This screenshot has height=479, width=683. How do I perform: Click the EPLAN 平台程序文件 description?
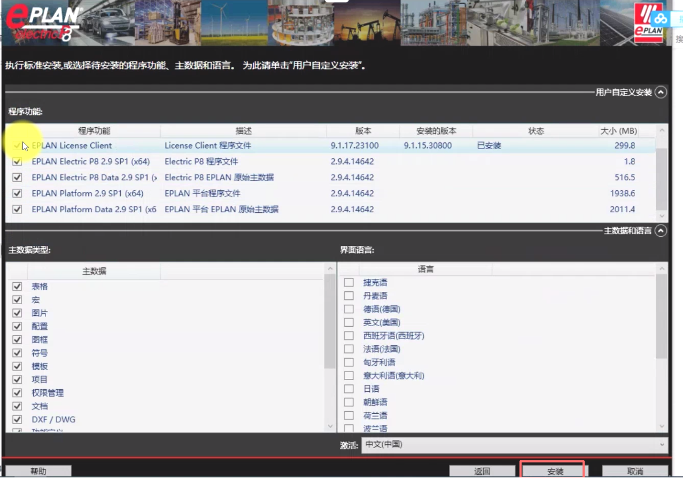[203, 194]
